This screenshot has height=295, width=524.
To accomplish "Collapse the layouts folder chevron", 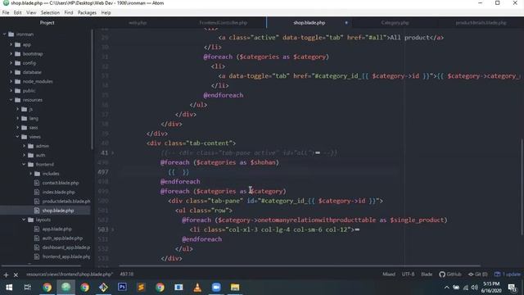I will pos(24,220).
